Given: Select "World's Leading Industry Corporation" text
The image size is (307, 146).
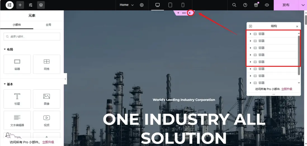Looking at the screenshot, I should click(x=184, y=100).
